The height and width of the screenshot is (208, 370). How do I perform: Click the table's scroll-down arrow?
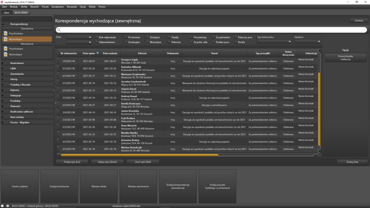pyautogui.click(x=320, y=151)
